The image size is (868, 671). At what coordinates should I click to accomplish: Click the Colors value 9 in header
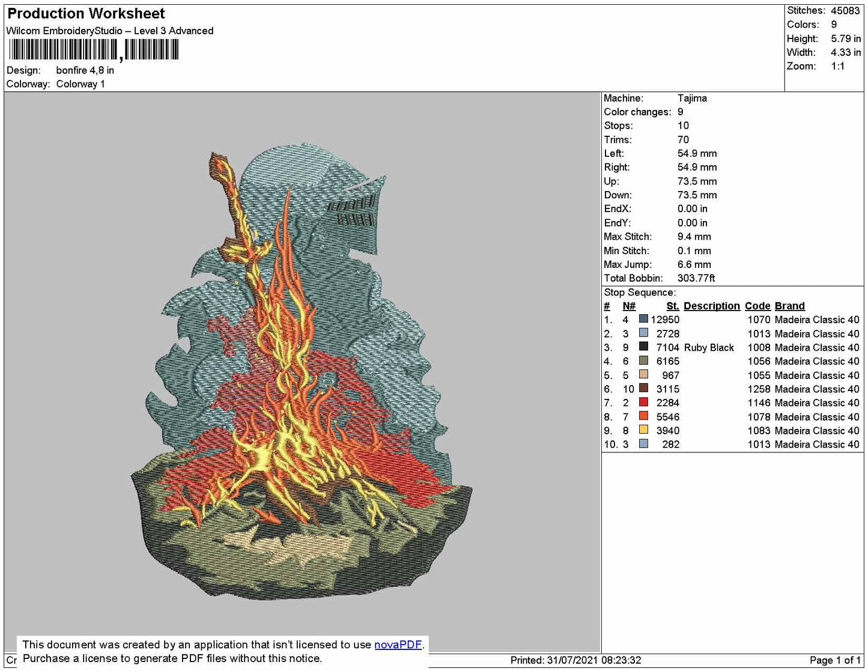(x=834, y=25)
